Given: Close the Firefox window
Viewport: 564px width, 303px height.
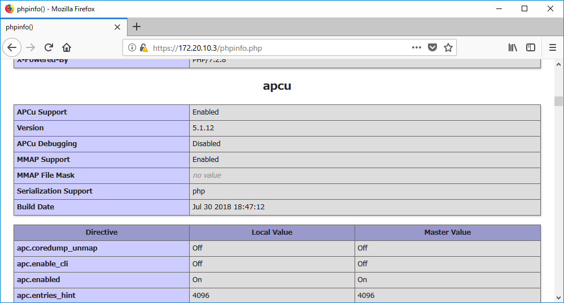Looking at the screenshot, I should click(x=550, y=8).
